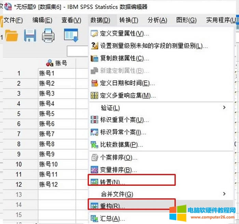The image size is (239, 224).
Task: Choose 设置测量级别未知的字段的测量级别(L)
Action: tap(154, 46)
